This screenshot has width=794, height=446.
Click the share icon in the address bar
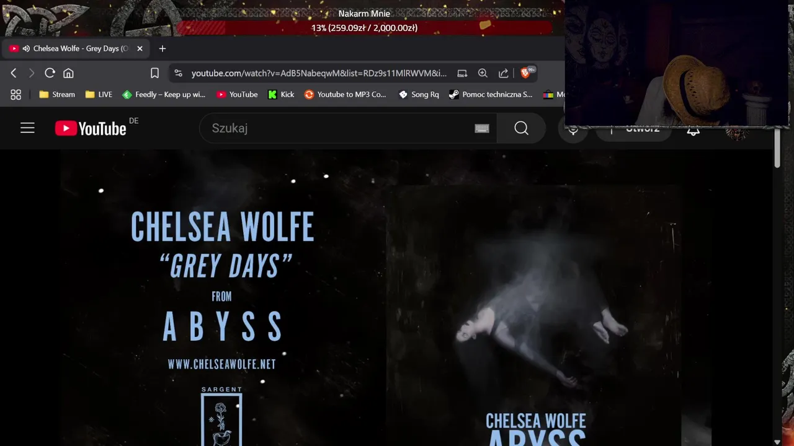click(x=503, y=73)
